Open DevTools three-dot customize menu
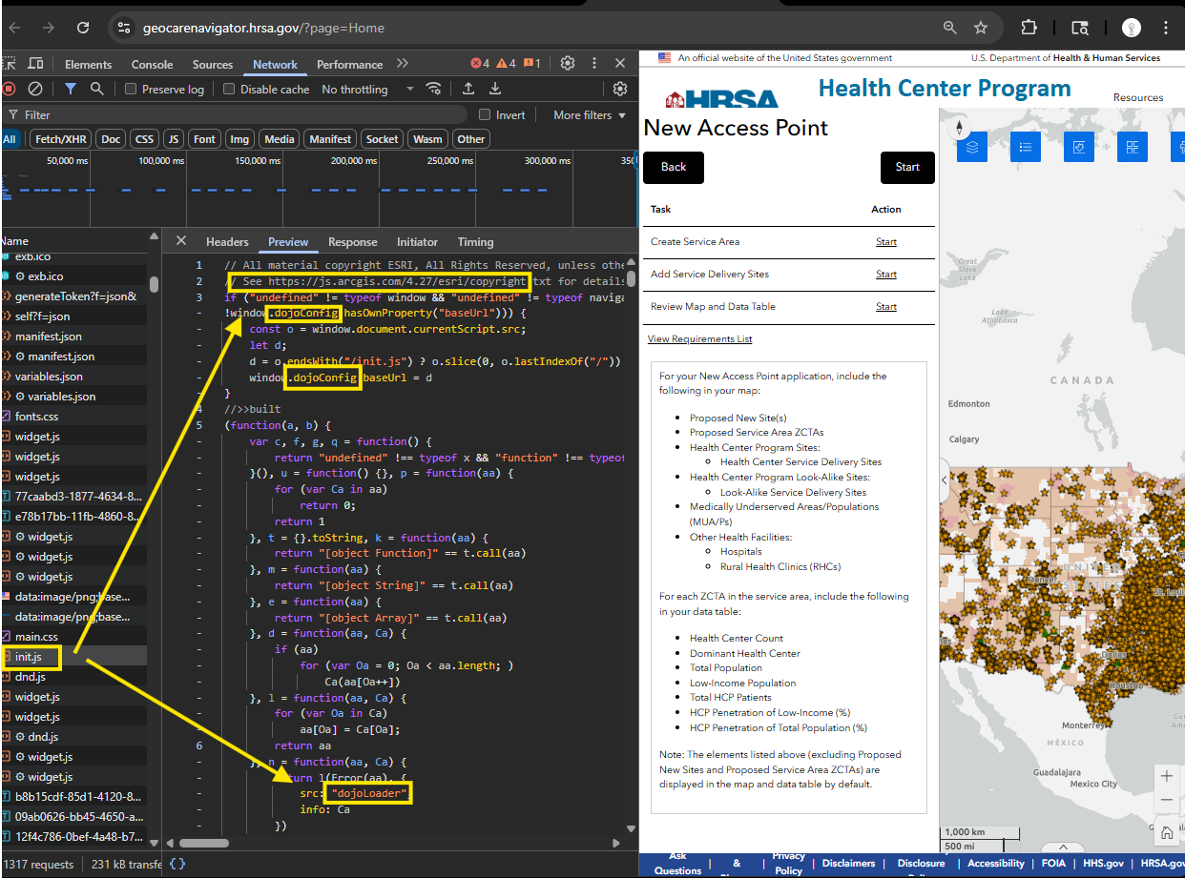The image size is (1185, 878). point(594,64)
